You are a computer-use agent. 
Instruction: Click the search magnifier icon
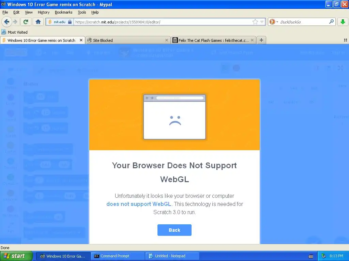[331, 21]
